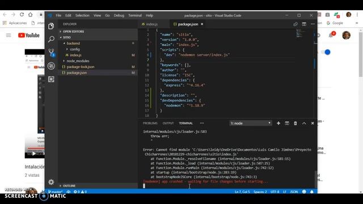Open the terminal selector dropdown showing 1: node
This screenshot has height=204, width=363.
(x=251, y=124)
